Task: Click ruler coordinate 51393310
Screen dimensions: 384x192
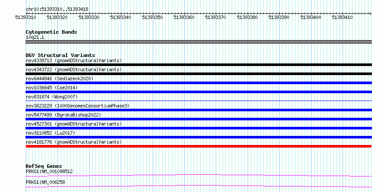Action: [x=25, y=17]
